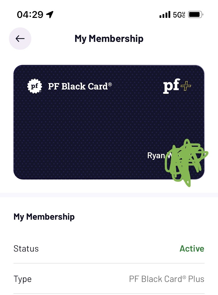Tap the PF gear logo on card
The height and width of the screenshot is (295, 218).
35,86
